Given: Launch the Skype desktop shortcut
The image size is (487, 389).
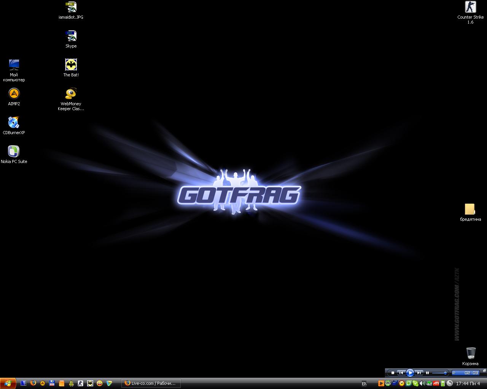Looking at the screenshot, I should [71, 36].
